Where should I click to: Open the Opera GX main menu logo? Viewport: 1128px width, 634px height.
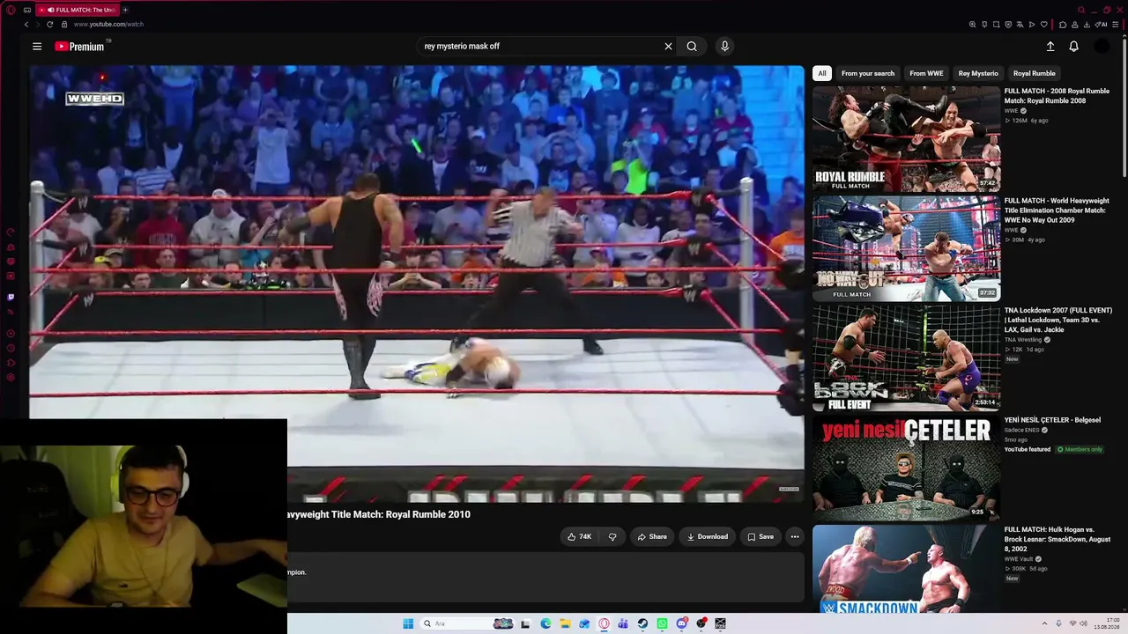tap(11, 10)
